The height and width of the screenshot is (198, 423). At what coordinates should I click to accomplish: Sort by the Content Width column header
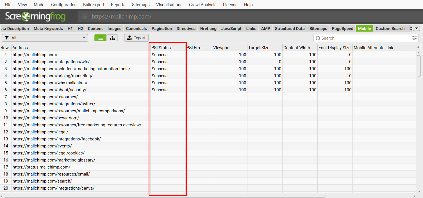point(300,47)
